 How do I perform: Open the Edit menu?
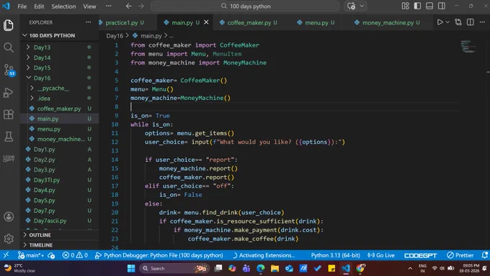point(39,6)
